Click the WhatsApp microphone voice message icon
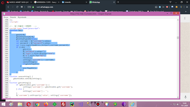 point(185,97)
